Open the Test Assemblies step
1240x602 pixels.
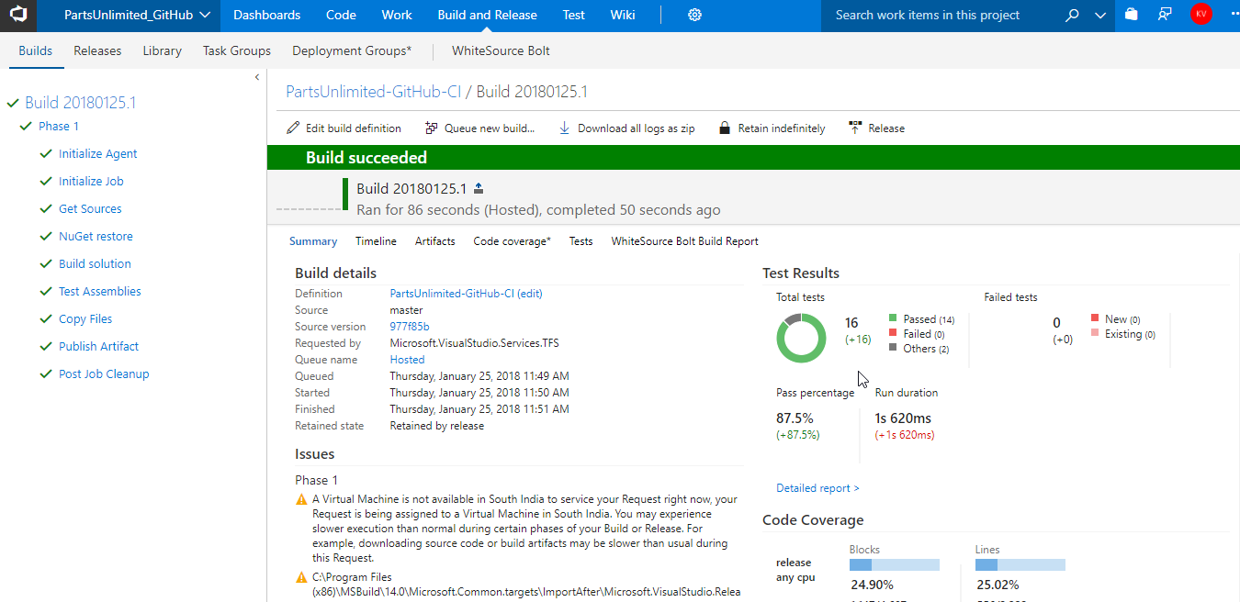[x=100, y=292]
